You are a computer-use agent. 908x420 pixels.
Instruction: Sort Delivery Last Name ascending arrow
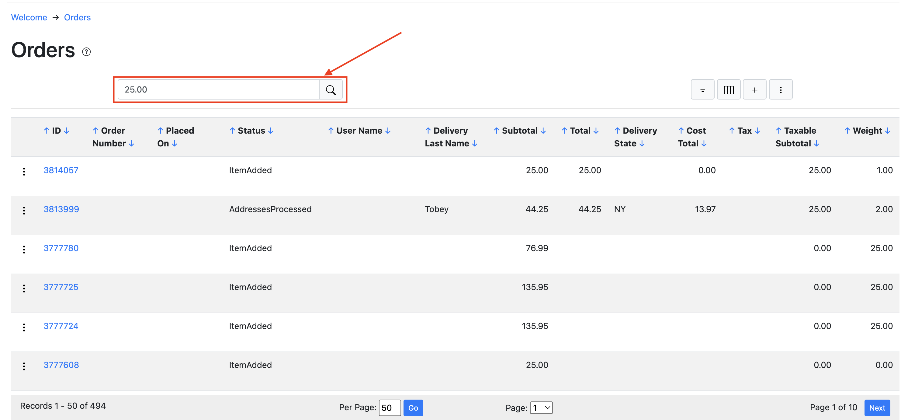[428, 131]
